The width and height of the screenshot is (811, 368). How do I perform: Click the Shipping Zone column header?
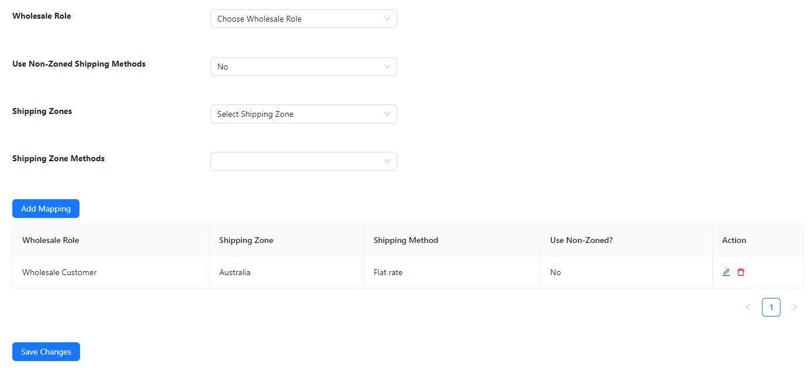(246, 240)
